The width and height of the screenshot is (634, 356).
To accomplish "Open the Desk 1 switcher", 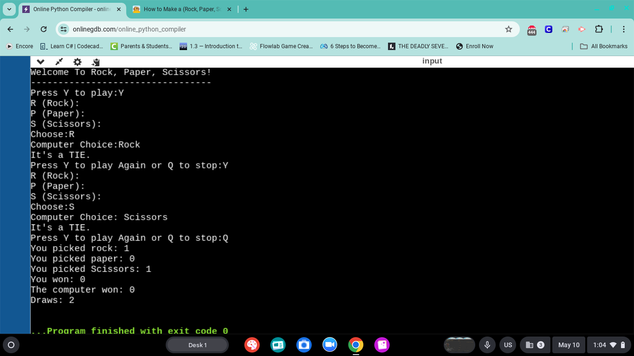I will [197, 345].
